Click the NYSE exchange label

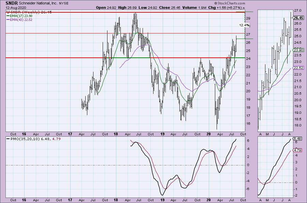(64, 3)
